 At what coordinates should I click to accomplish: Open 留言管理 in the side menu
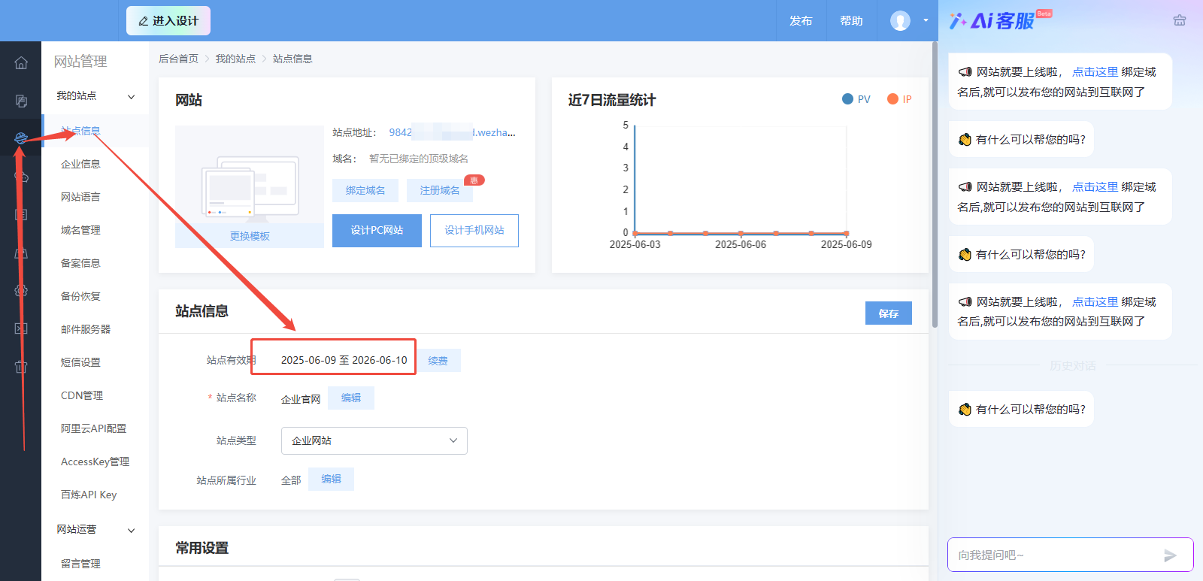80,564
